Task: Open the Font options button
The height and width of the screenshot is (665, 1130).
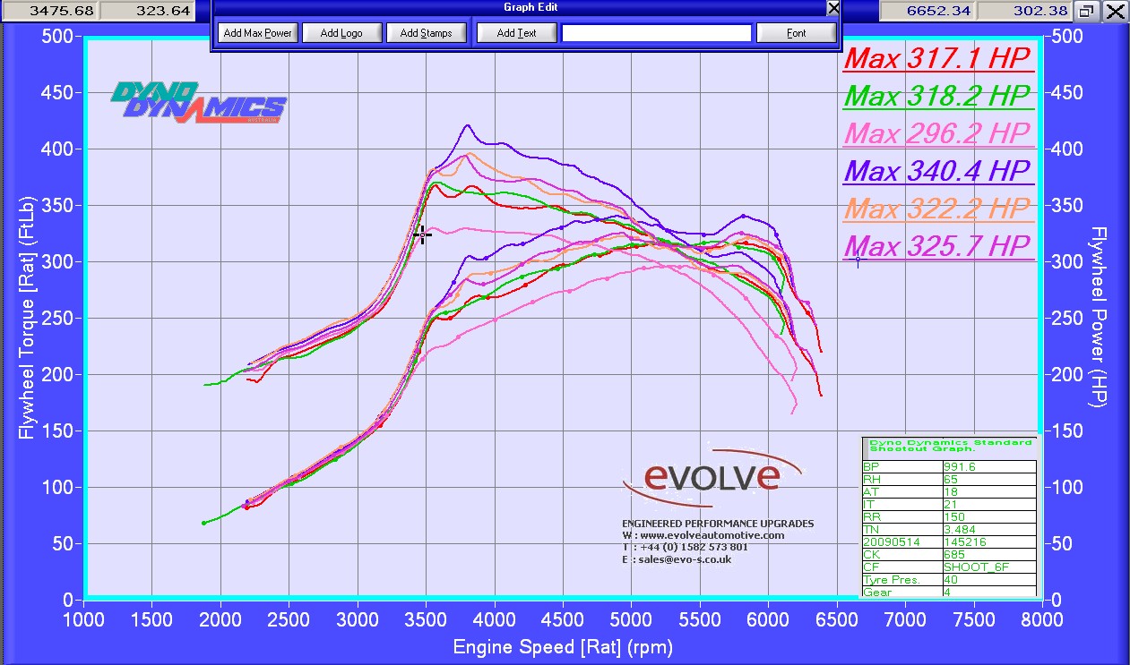Action: [796, 33]
